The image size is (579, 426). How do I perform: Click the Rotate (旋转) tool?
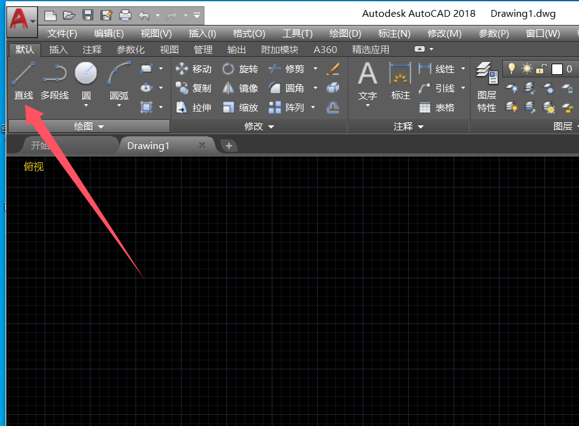click(x=240, y=69)
